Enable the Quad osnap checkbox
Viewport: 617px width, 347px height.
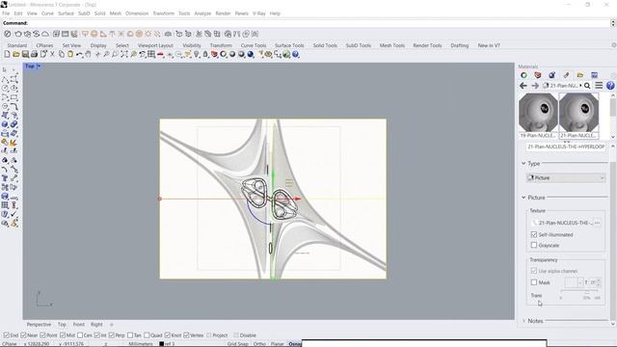click(x=147, y=335)
